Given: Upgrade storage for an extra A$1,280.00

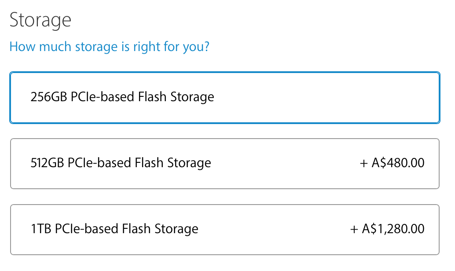Looking at the screenshot, I should coord(224,229).
